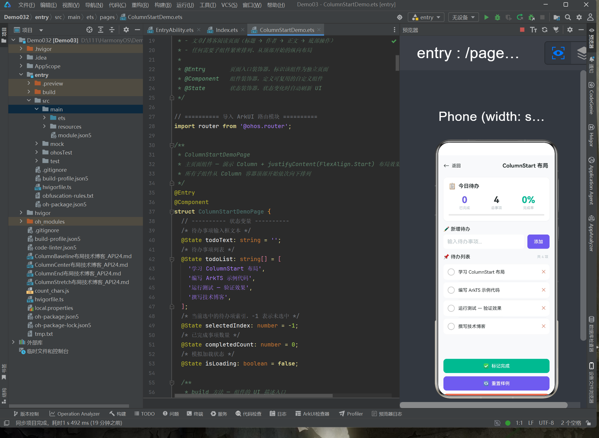Click the 输入待办事项 input field

click(483, 241)
